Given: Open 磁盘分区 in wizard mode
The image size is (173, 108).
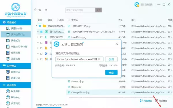Looking at the screenshot, I should pos(13,78).
